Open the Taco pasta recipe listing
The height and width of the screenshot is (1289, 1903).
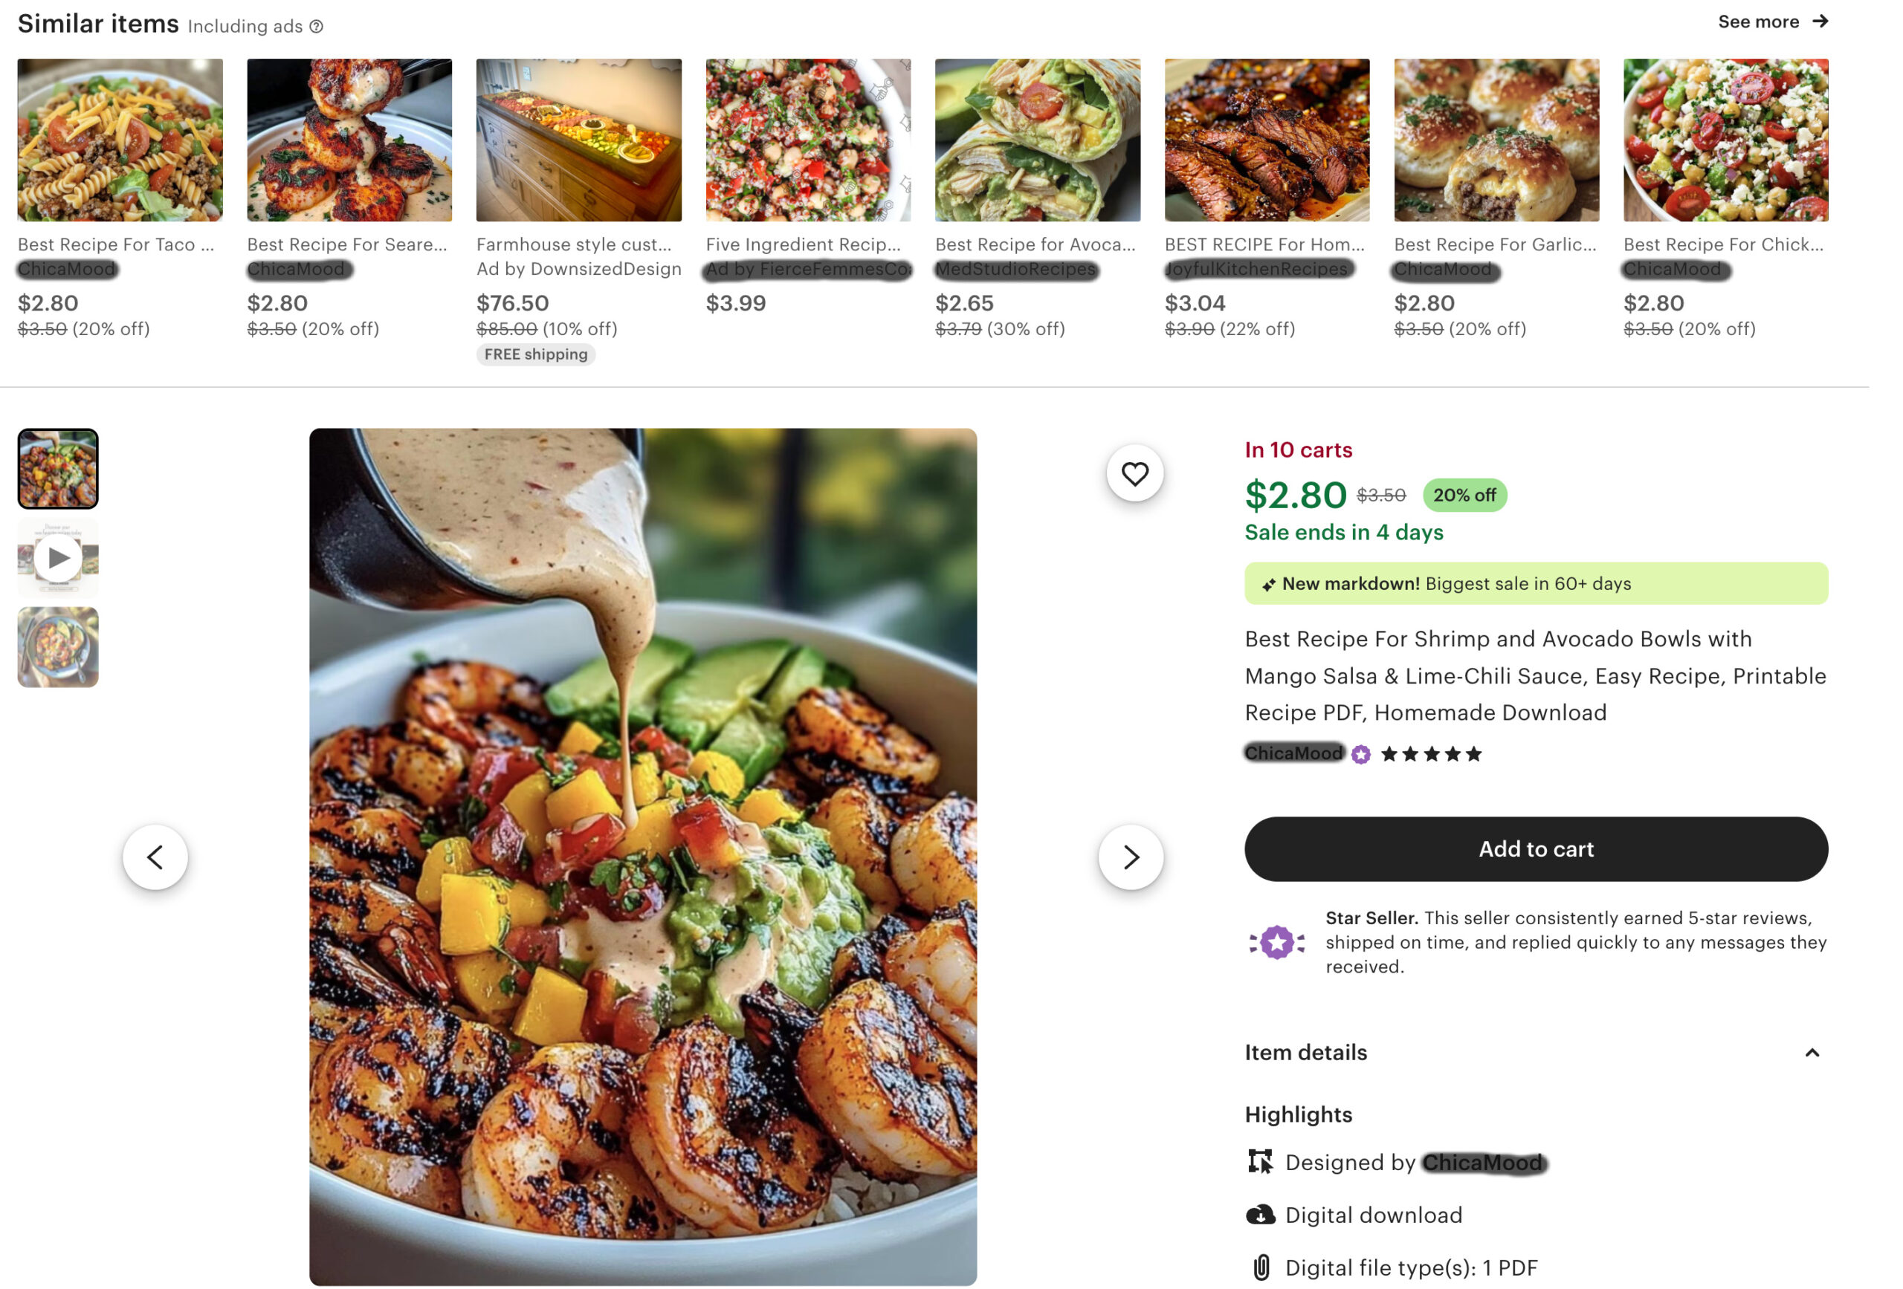click(x=120, y=140)
